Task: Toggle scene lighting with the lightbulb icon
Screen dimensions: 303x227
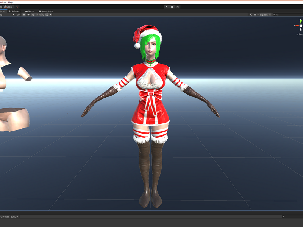Action: 24,15
